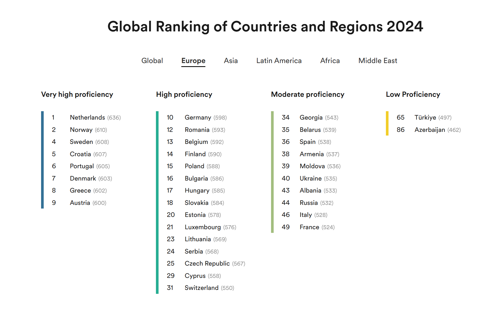The height and width of the screenshot is (309, 501).
Task: Click Finland (590) entry
Action: [x=203, y=154]
